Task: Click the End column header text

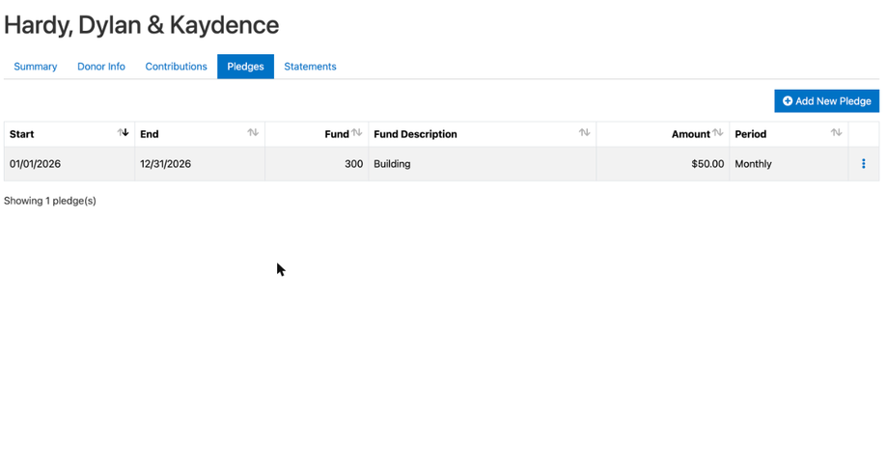Action: click(x=150, y=134)
